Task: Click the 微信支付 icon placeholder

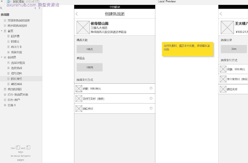Action: tap(79, 108)
